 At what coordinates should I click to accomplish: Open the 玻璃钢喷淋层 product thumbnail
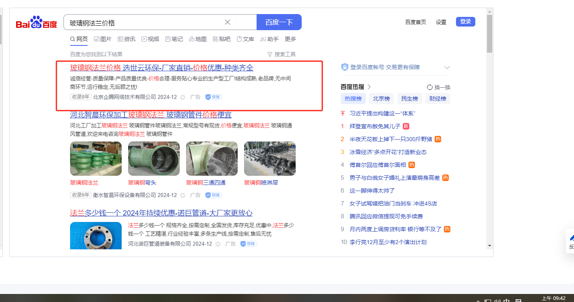pyautogui.click(x=270, y=158)
